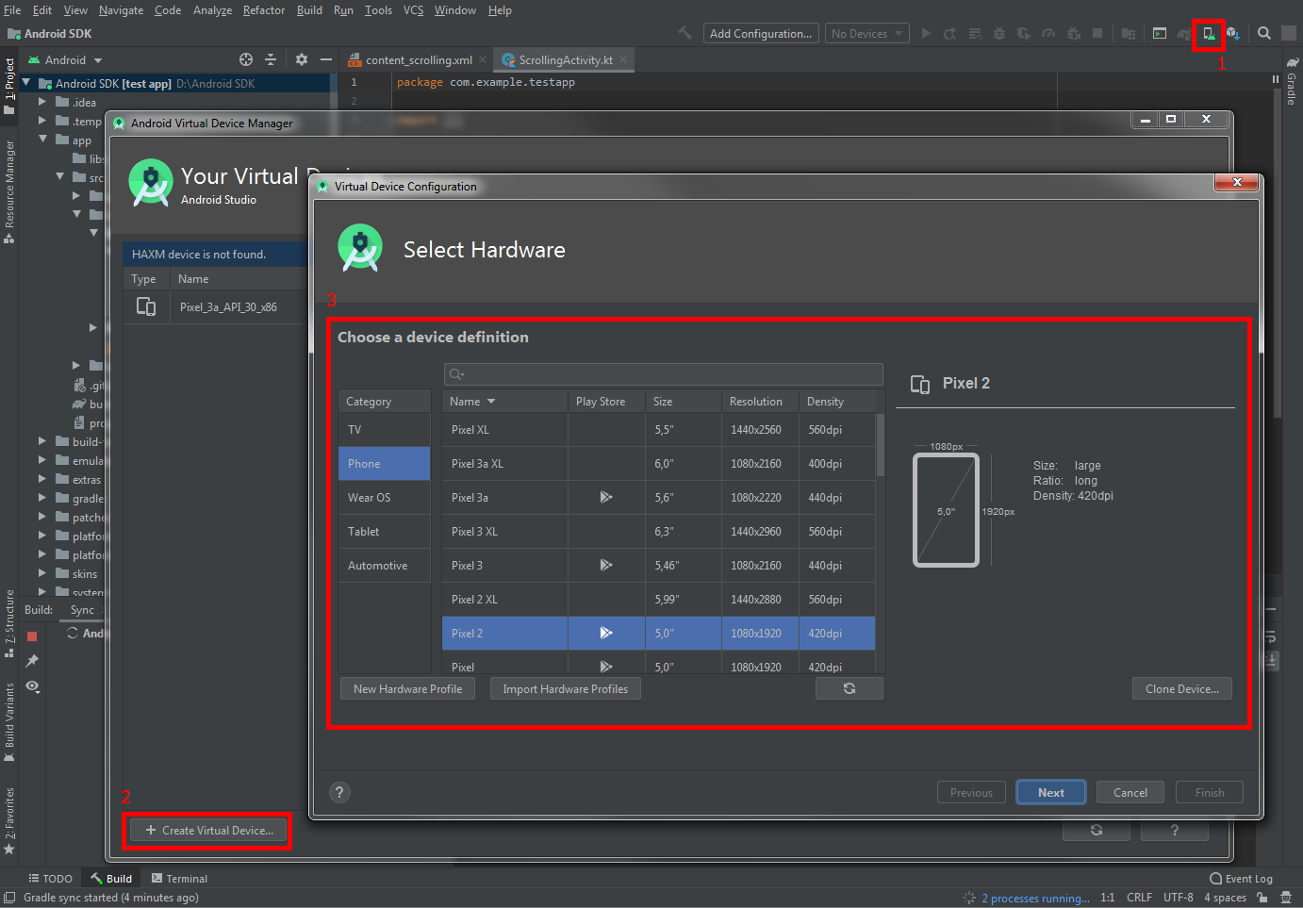Open the Android project view dropdown
The image size is (1303, 908).
[65, 59]
